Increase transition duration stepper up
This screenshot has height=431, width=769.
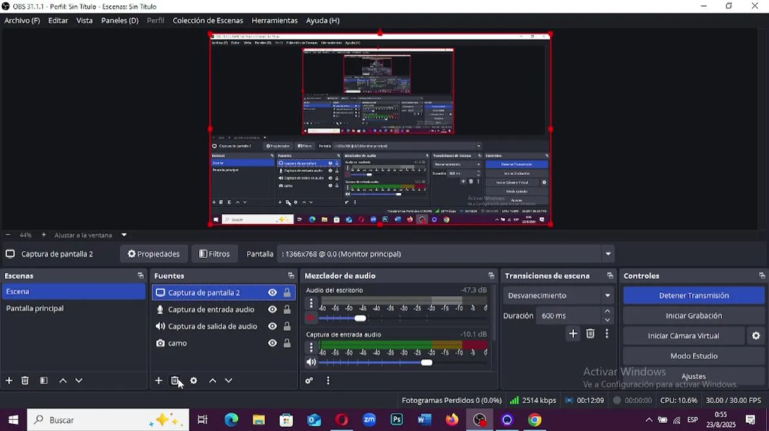607,311
